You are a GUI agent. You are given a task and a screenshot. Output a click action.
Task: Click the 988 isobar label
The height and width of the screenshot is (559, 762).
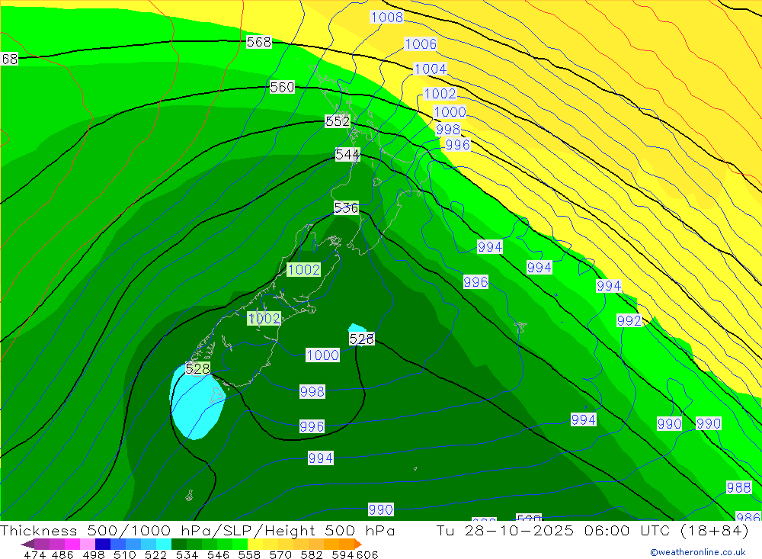click(738, 487)
